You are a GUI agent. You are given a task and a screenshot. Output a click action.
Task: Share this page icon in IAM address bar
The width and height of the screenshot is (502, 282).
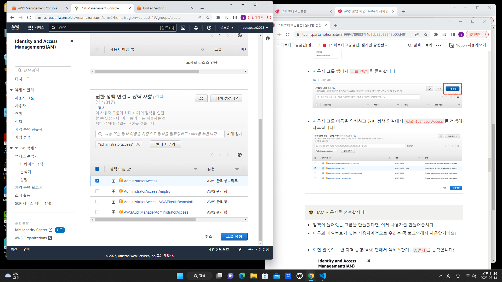pos(199,17)
